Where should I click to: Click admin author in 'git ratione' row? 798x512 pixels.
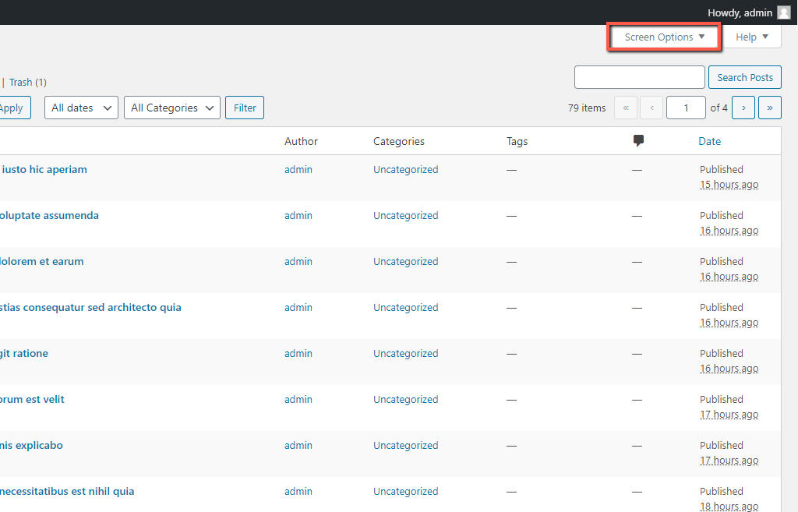tap(298, 353)
